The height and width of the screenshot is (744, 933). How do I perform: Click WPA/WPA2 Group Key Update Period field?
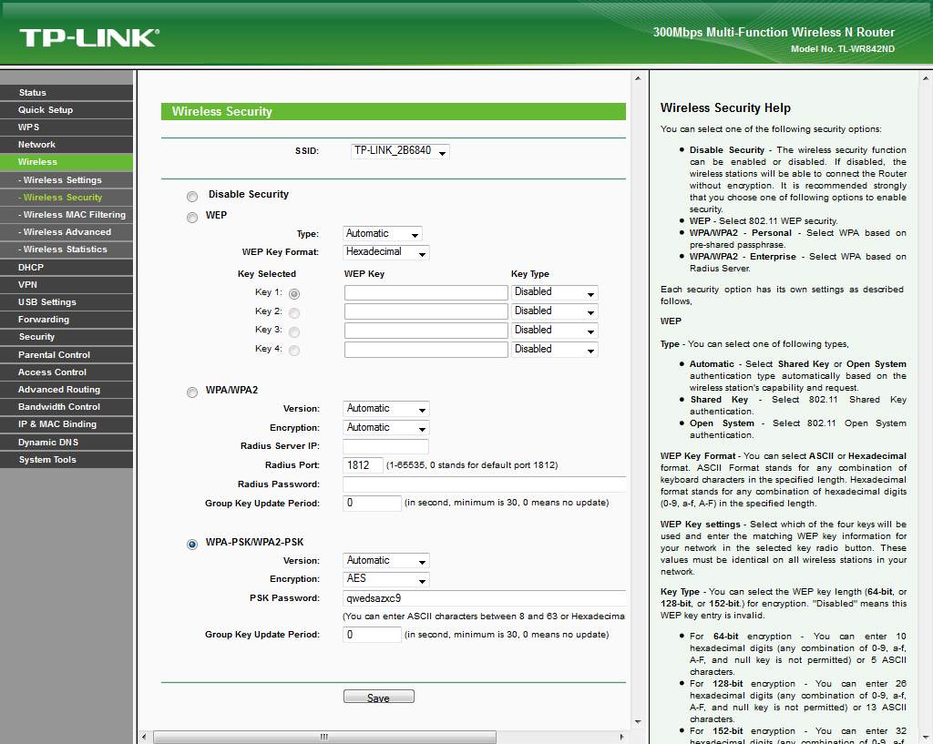373,504
